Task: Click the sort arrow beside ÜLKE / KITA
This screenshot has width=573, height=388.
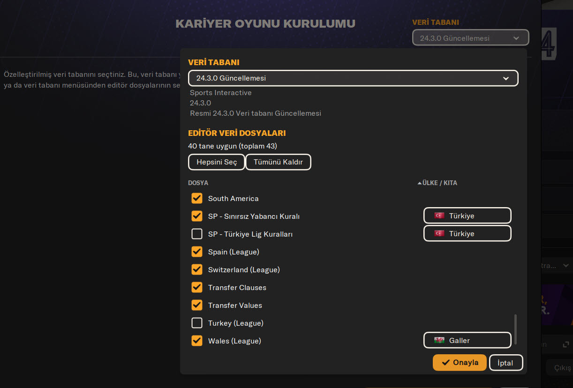Action: coord(419,183)
